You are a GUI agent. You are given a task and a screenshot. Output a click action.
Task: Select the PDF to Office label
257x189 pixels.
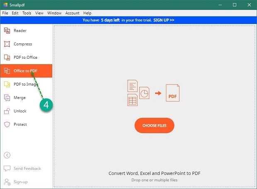pos(25,57)
